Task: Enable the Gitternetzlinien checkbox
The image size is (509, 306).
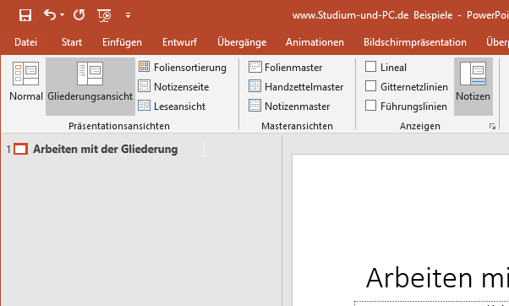Action: pyautogui.click(x=370, y=86)
